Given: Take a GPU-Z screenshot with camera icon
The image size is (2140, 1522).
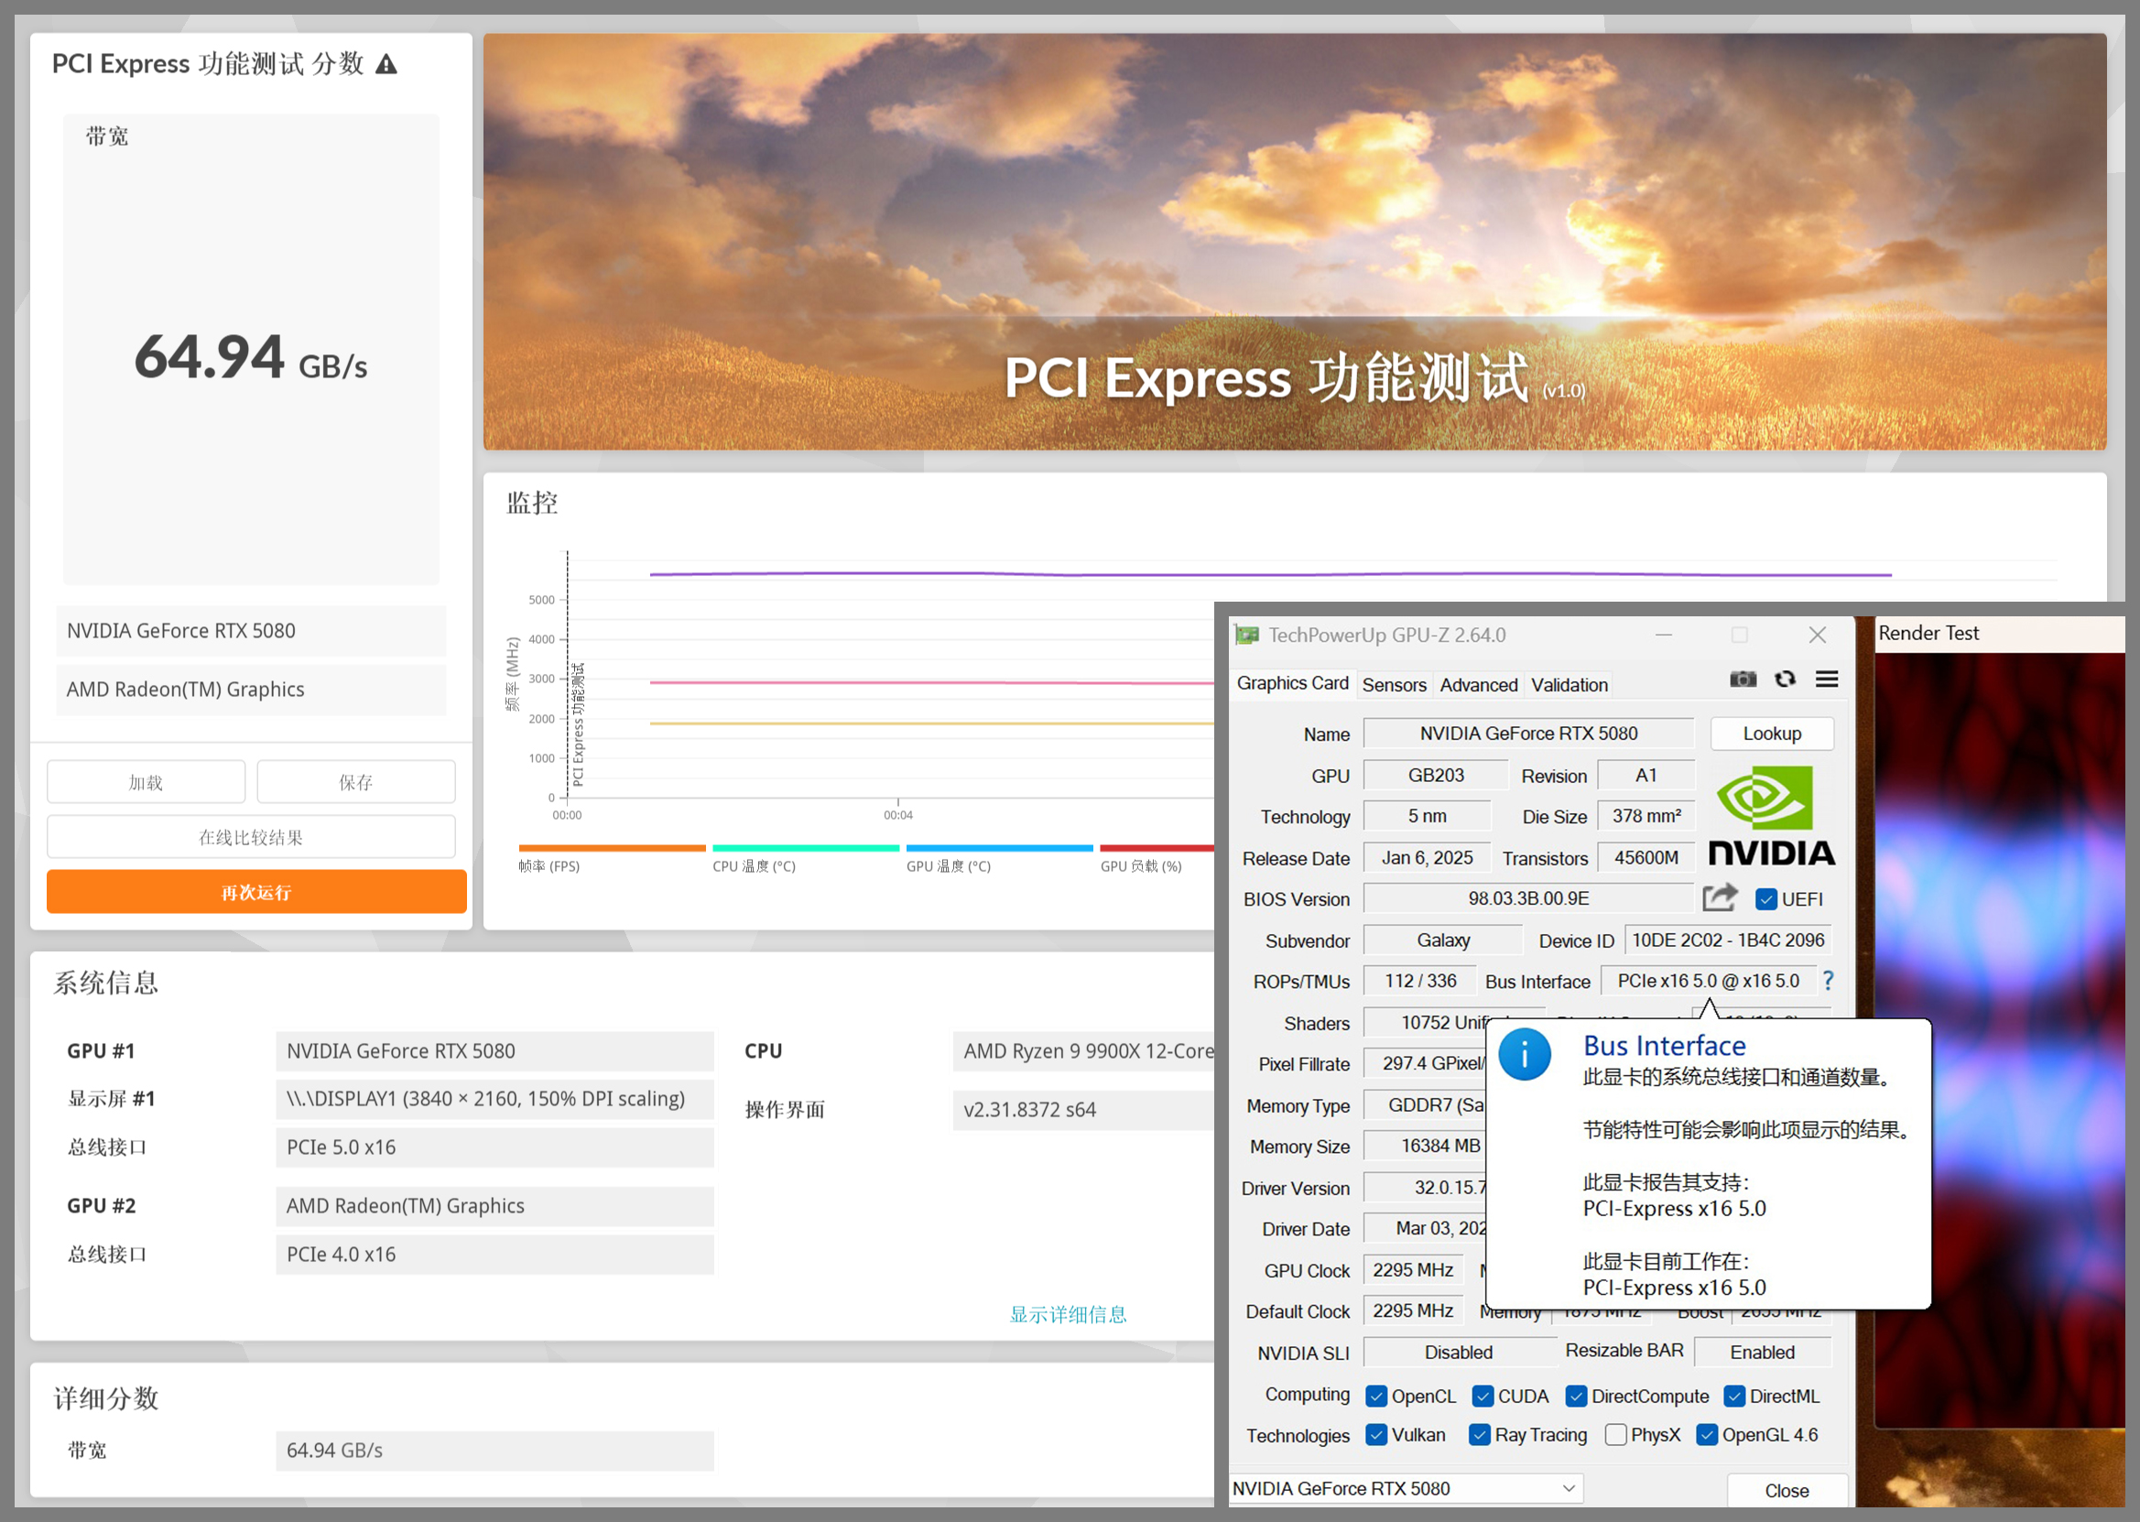Looking at the screenshot, I should (x=1743, y=679).
